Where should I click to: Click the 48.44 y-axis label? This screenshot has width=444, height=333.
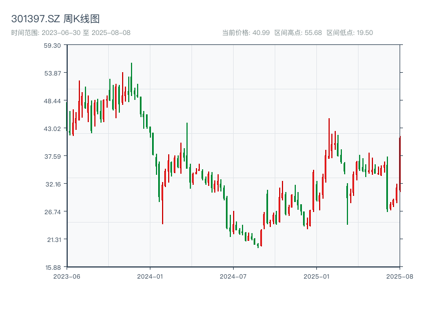click(52, 101)
